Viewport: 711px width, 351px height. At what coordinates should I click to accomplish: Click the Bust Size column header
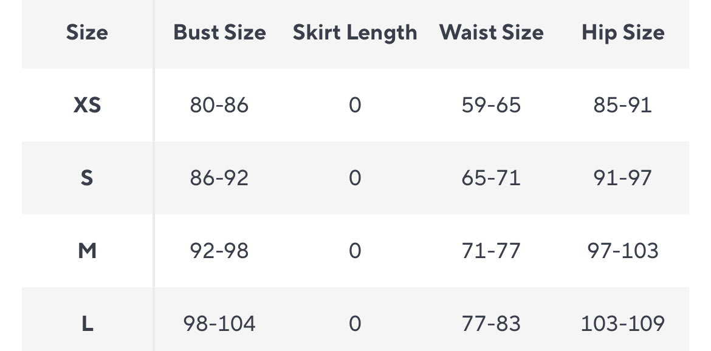tap(219, 33)
